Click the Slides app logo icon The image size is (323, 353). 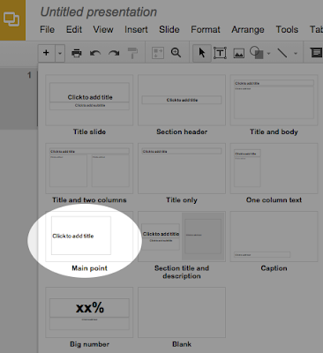click(11, 19)
